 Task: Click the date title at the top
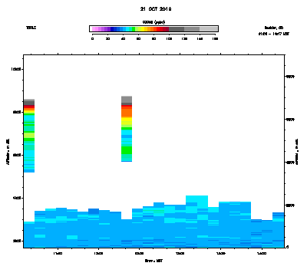[156, 9]
